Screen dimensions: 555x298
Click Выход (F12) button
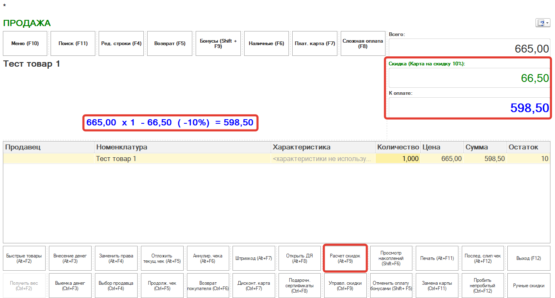[528, 259]
